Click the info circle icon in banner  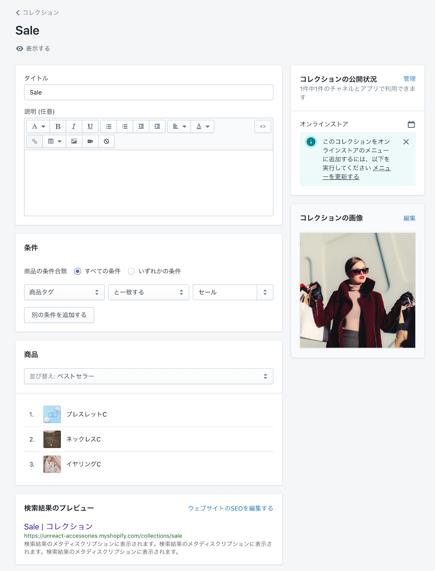tap(311, 142)
